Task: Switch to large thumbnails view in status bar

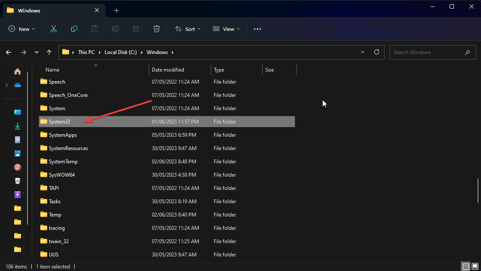Action: pos(475,266)
